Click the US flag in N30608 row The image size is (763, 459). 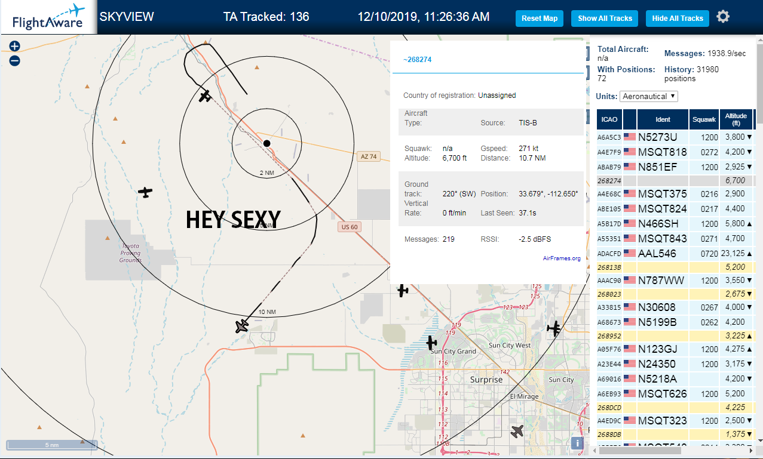point(630,307)
